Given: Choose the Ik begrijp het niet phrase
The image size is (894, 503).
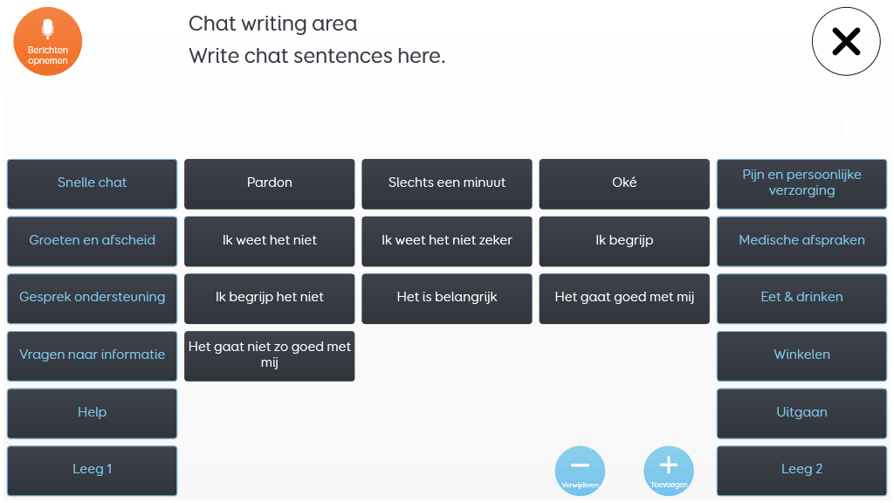Looking at the screenshot, I should click(270, 299).
